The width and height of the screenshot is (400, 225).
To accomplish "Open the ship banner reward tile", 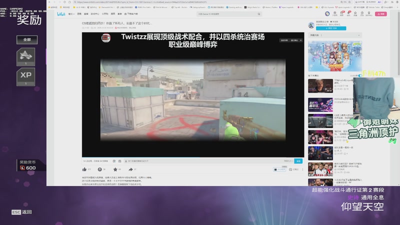I will click(x=26, y=56).
